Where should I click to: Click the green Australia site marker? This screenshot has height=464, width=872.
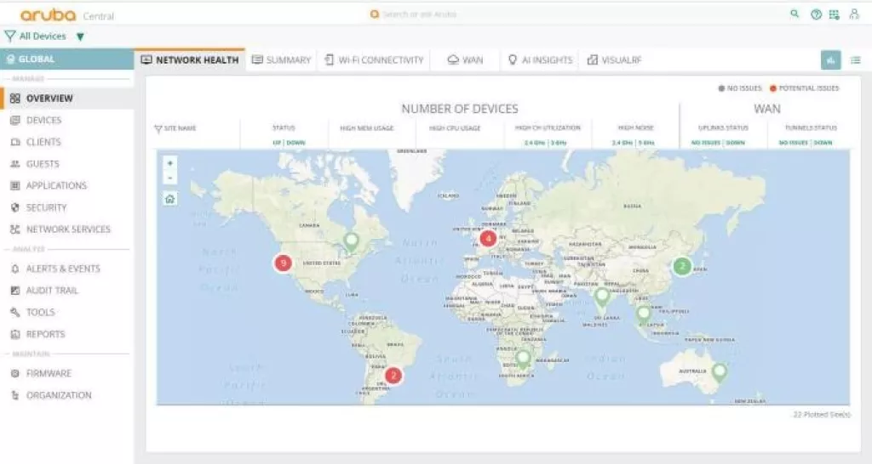[x=720, y=371]
